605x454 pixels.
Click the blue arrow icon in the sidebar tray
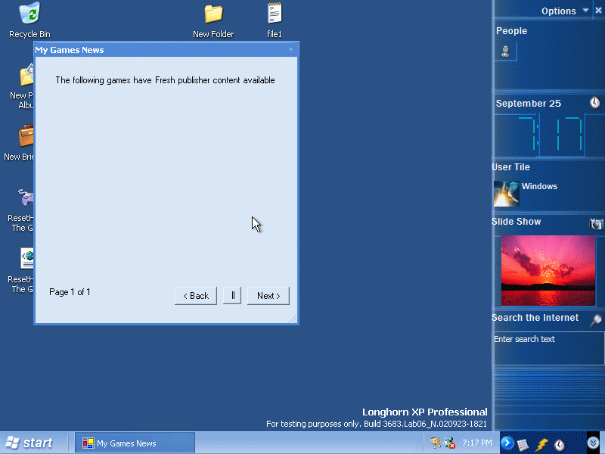(507, 443)
